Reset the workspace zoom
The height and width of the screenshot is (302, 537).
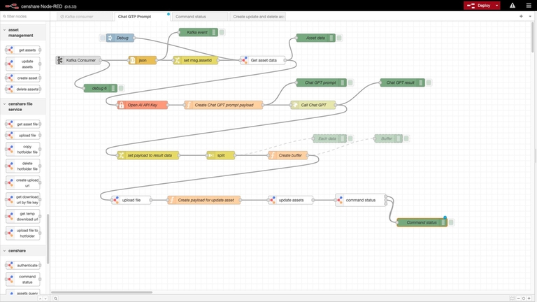pos(524,299)
